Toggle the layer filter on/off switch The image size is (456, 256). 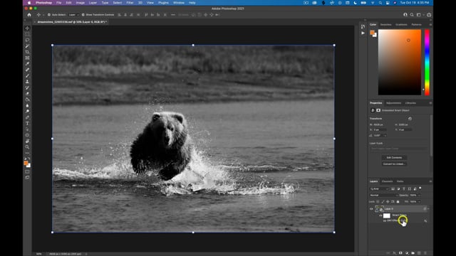pyautogui.click(x=420, y=188)
